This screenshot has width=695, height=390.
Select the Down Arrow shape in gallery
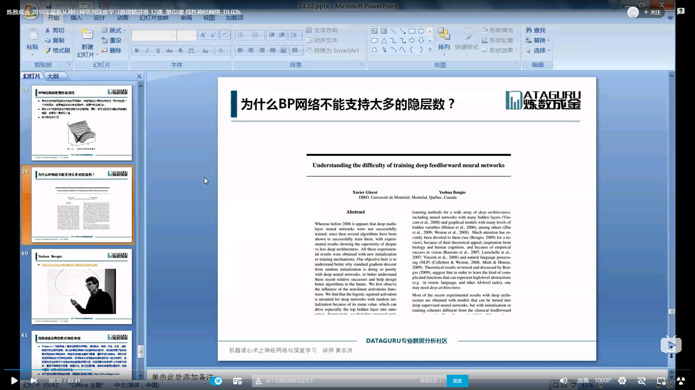pyautogui.click(x=421, y=40)
